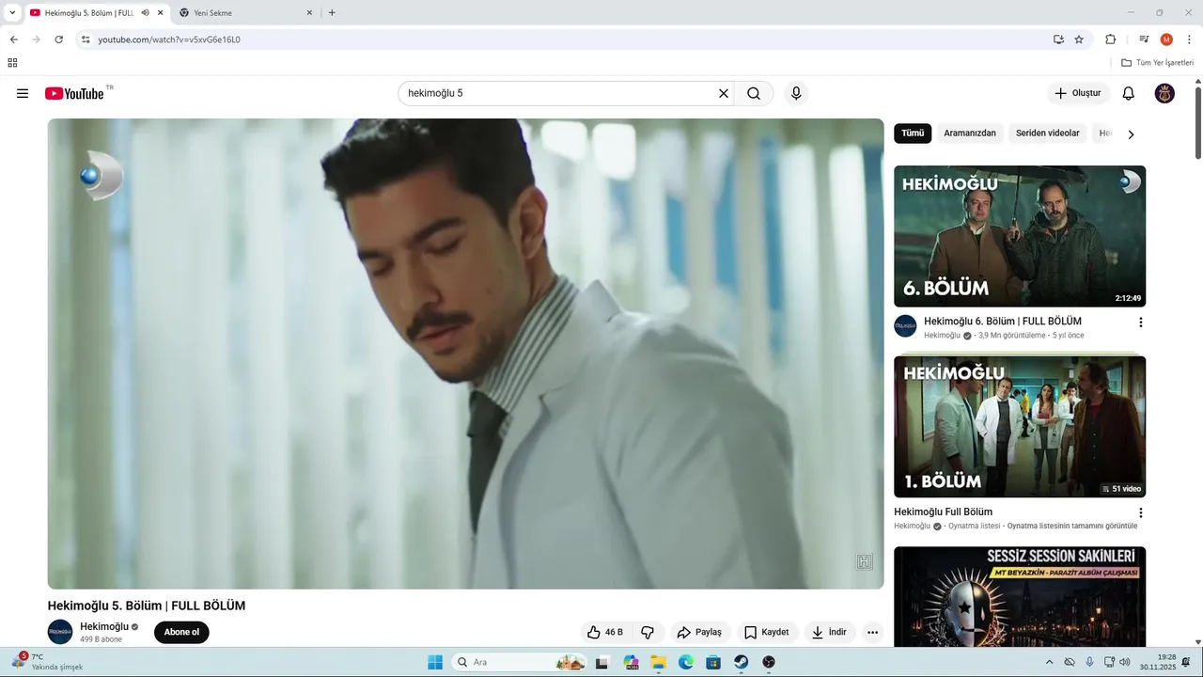Click the Windows taskbar search box
Screen dimensions: 1203x677
[519, 662]
